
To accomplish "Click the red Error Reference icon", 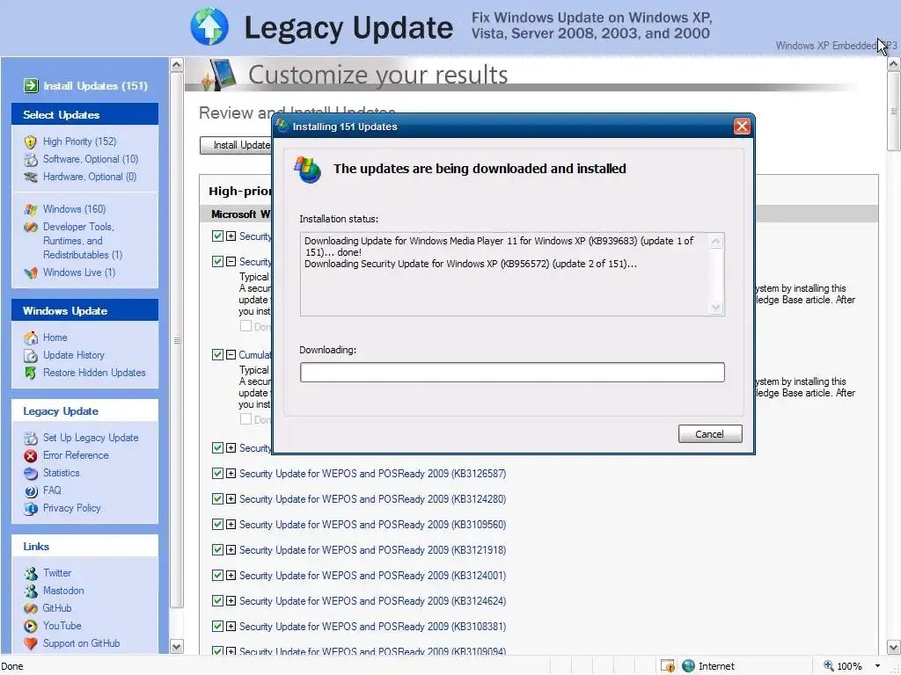I will tap(31, 456).
